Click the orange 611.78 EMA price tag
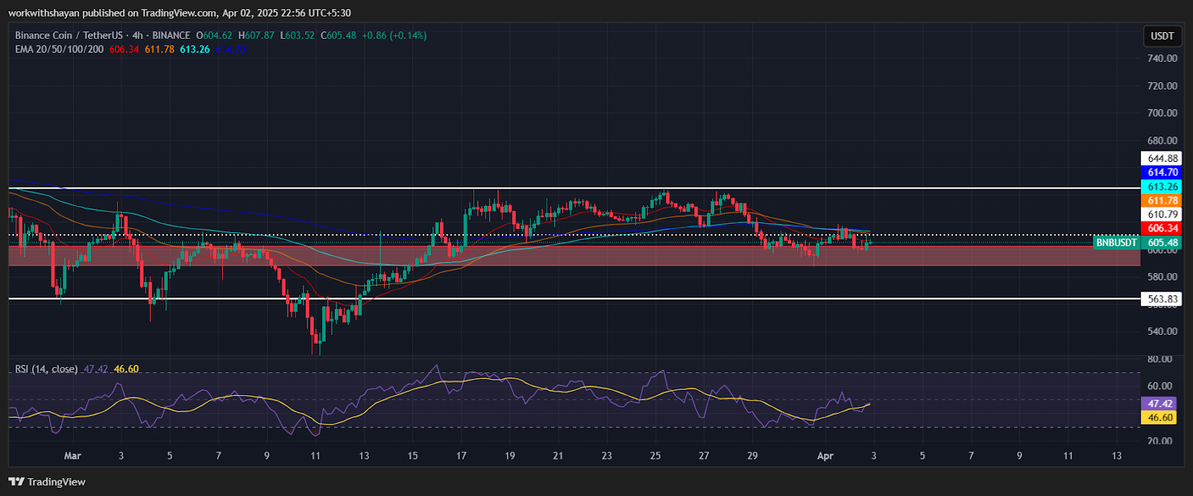The image size is (1193, 496). click(1162, 201)
